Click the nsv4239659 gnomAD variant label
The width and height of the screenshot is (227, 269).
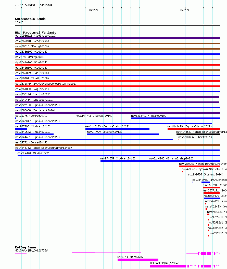(x=204, y=169)
